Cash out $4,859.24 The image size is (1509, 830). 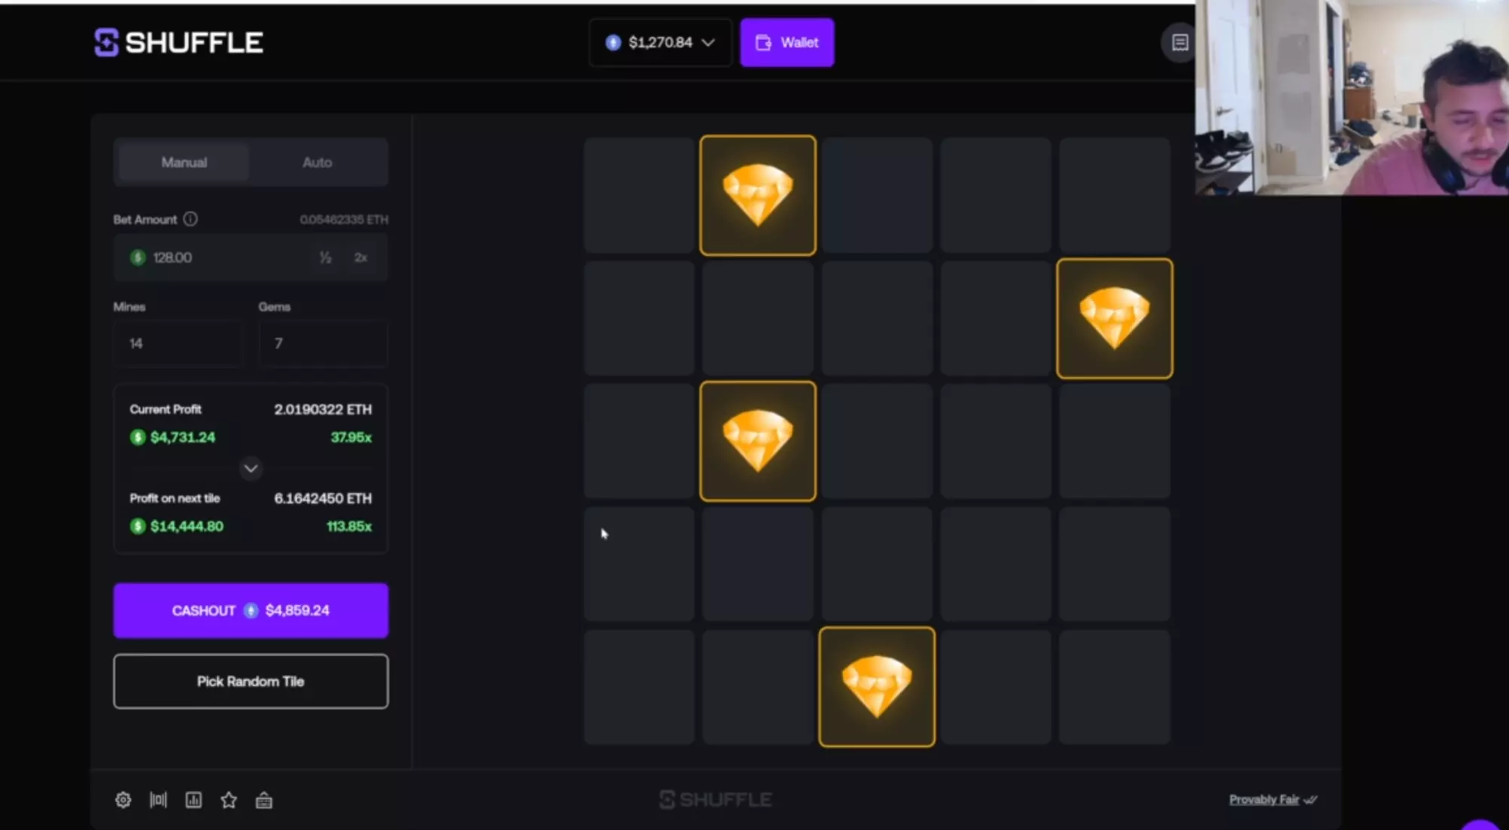(251, 610)
